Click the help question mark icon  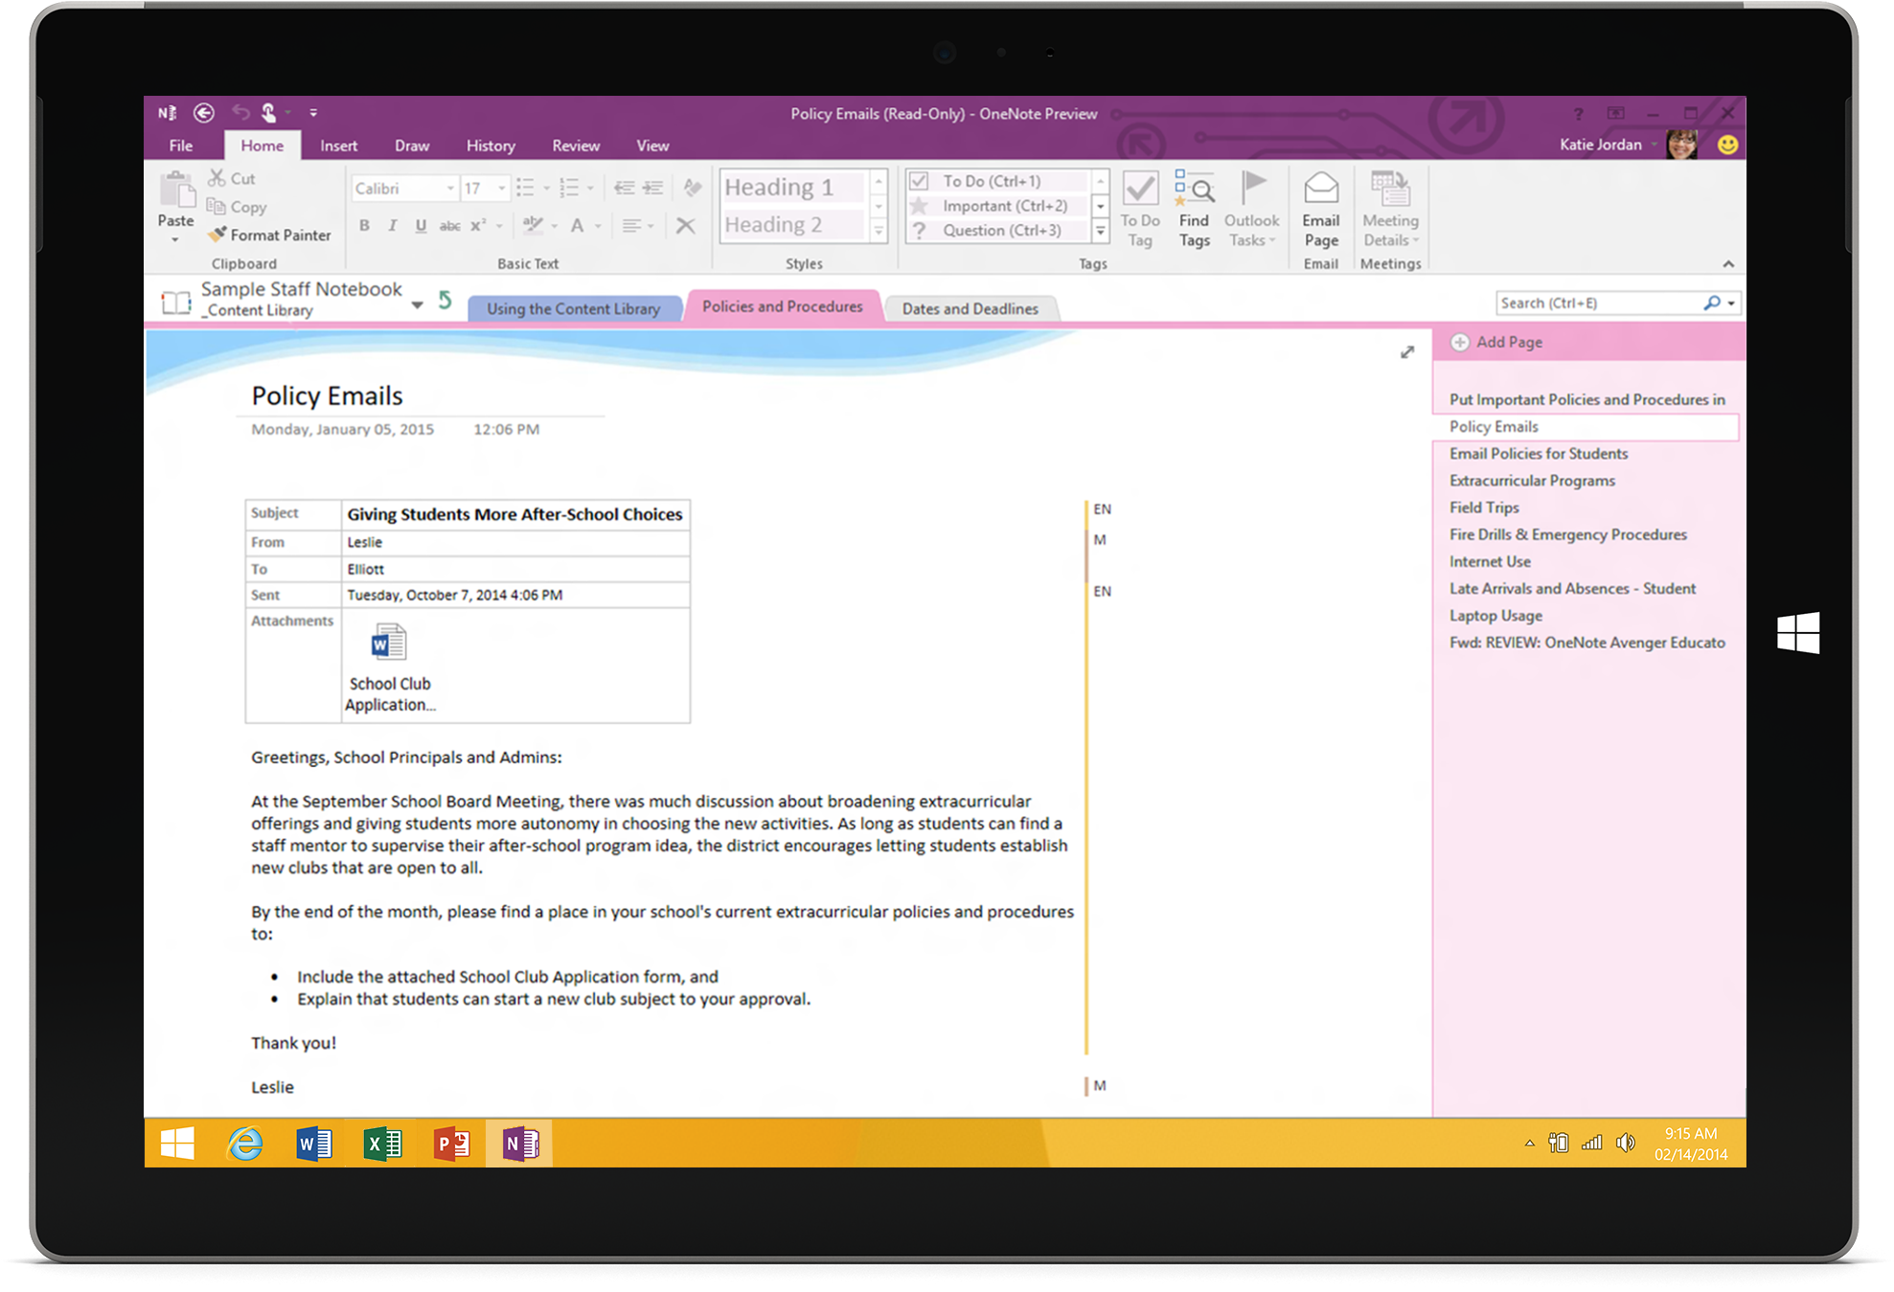pyautogui.click(x=1578, y=113)
